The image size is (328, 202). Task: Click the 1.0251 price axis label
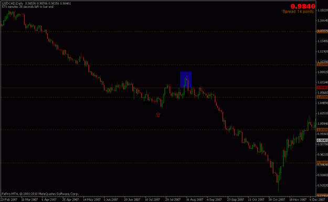tap(323, 113)
